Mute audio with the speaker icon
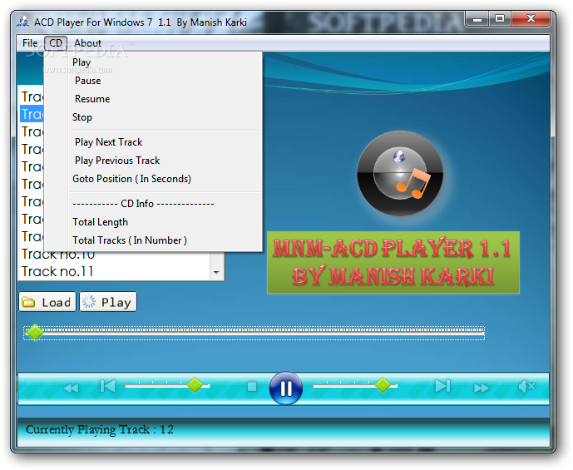Image resolution: width=573 pixels, height=470 pixels. point(526,386)
